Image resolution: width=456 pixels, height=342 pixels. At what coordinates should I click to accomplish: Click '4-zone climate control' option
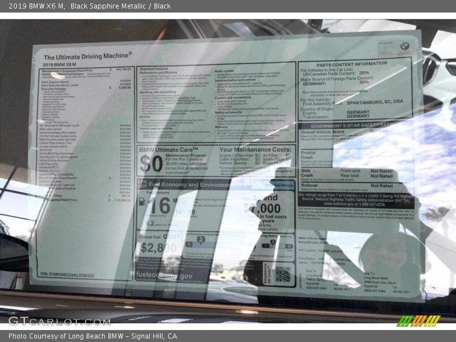point(53,146)
